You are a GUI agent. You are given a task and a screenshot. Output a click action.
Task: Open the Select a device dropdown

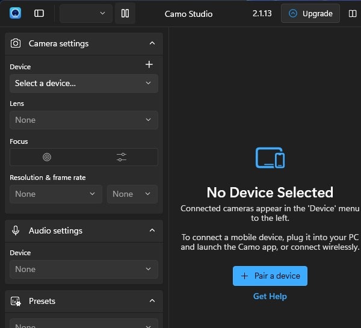[x=84, y=83]
